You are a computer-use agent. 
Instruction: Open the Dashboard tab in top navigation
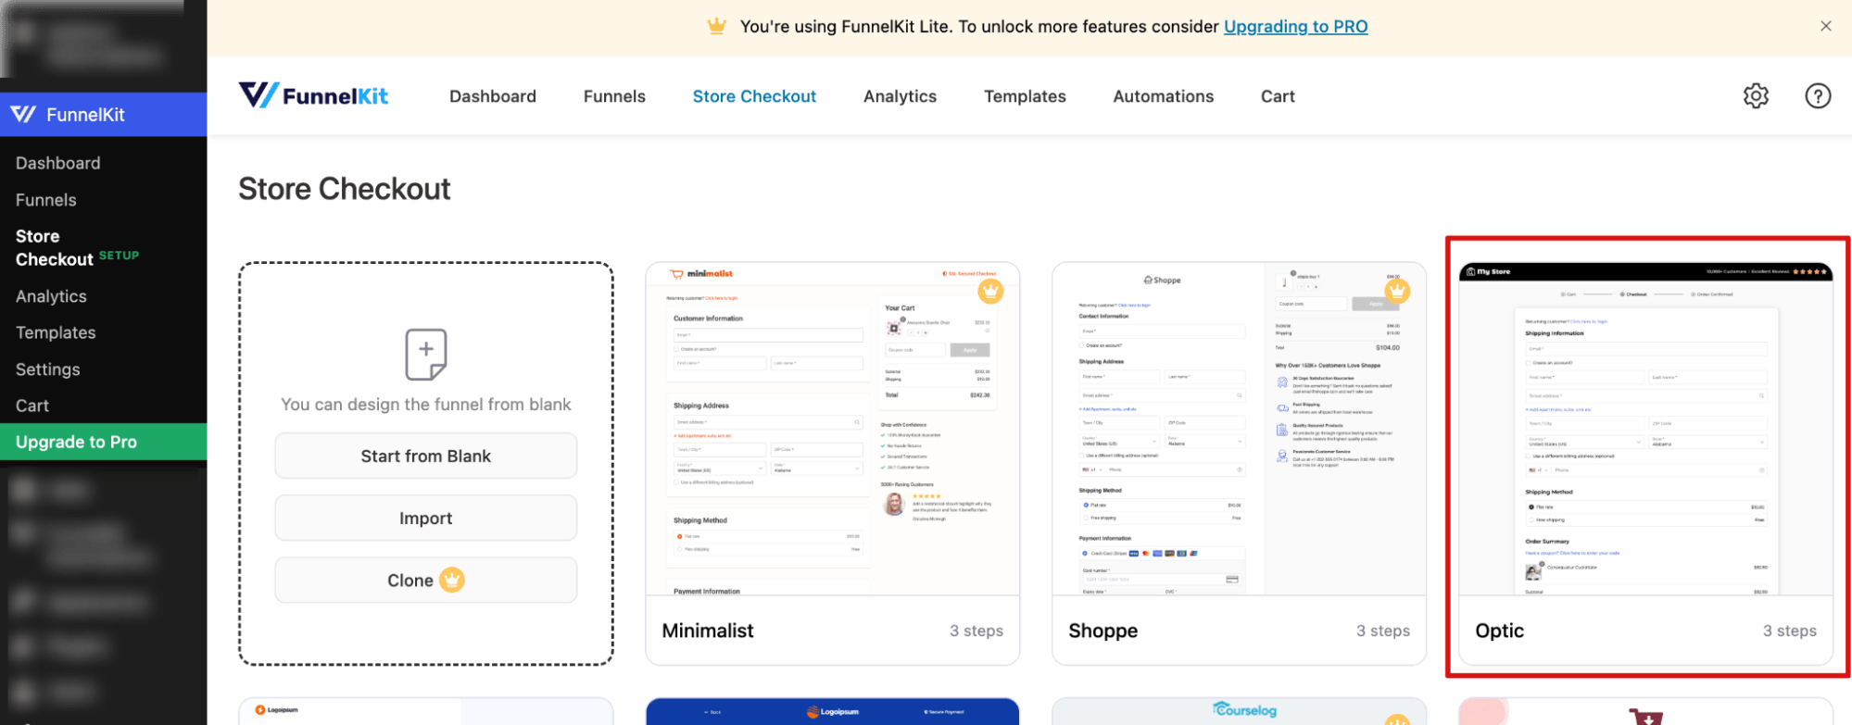(x=493, y=96)
